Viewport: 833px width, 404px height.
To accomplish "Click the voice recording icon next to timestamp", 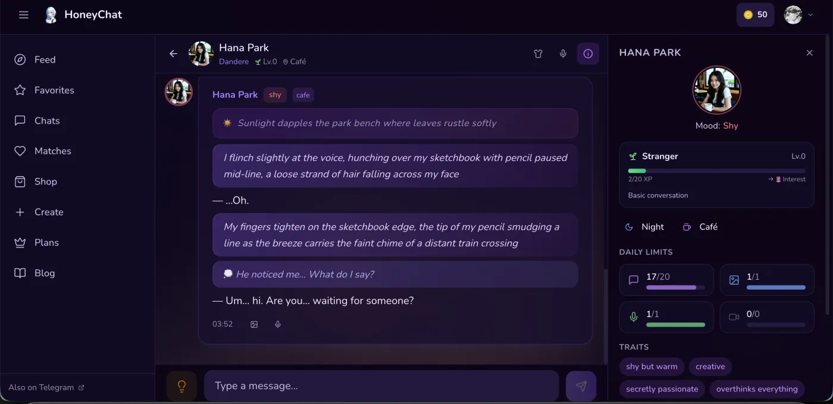I will [x=277, y=324].
